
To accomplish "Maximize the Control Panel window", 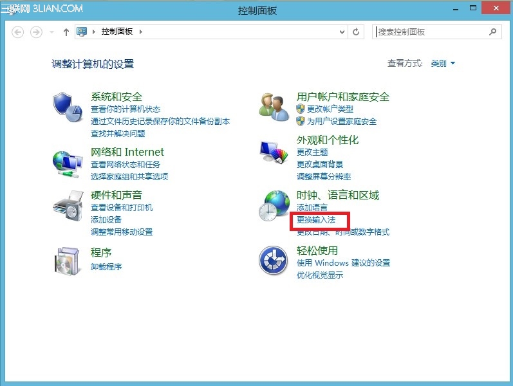I will (472, 8).
